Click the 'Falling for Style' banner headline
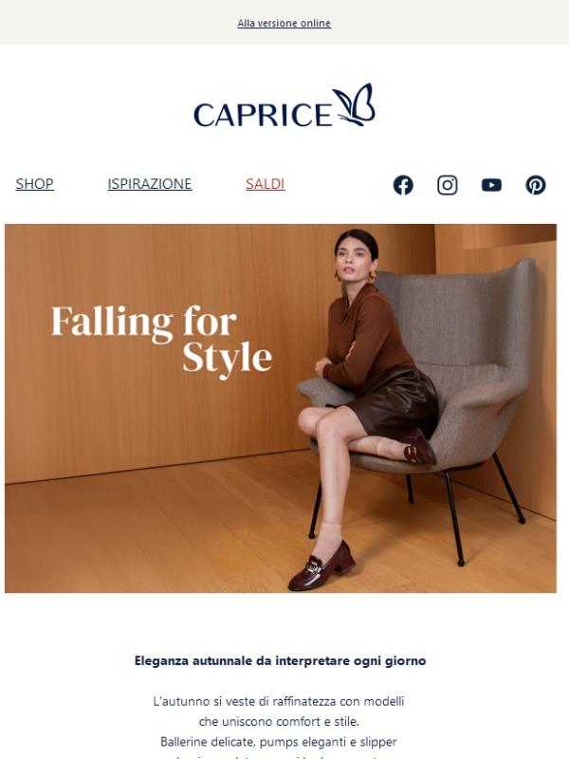The width and height of the screenshot is (569, 759). pos(161,342)
